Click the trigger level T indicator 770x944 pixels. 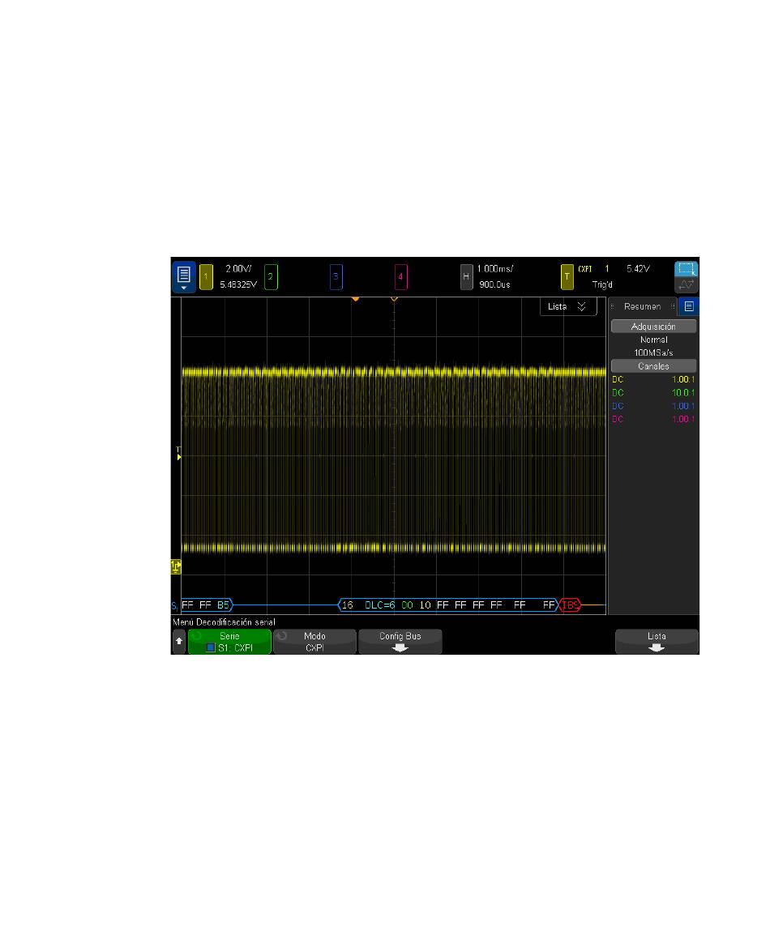[x=178, y=453]
